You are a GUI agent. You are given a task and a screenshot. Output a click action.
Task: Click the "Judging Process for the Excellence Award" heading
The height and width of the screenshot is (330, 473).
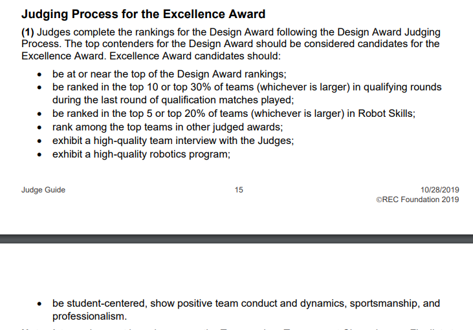[x=143, y=14]
